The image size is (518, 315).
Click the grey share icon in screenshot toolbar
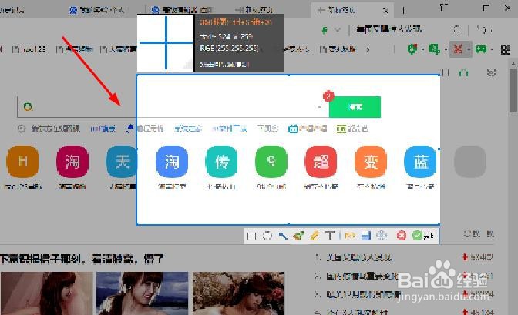(x=382, y=236)
